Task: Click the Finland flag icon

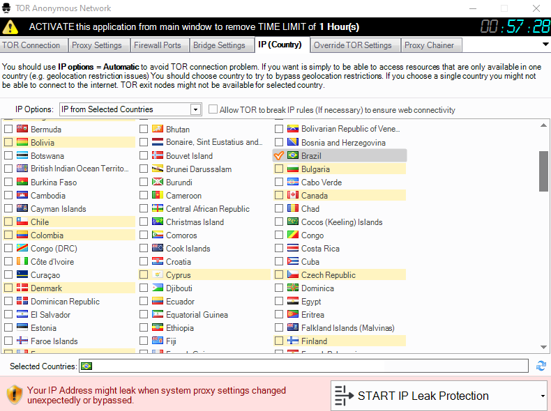Action: (x=293, y=341)
